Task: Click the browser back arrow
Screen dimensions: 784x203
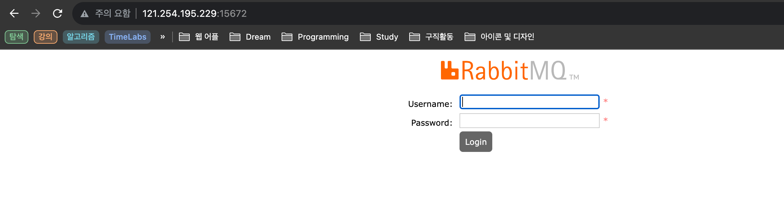Action: pyautogui.click(x=14, y=13)
